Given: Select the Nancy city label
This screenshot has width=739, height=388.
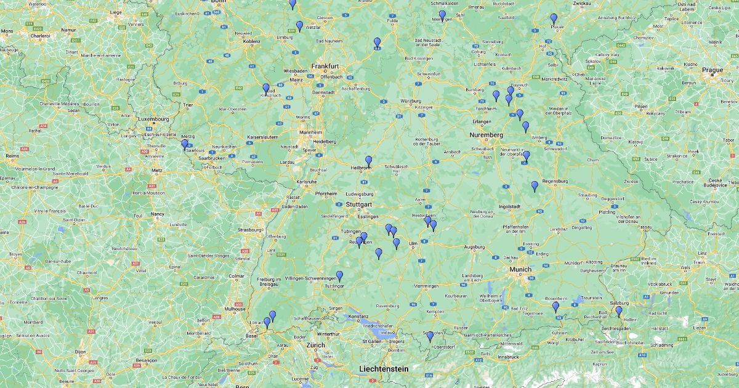Looking at the screenshot, I should pyautogui.click(x=157, y=214).
